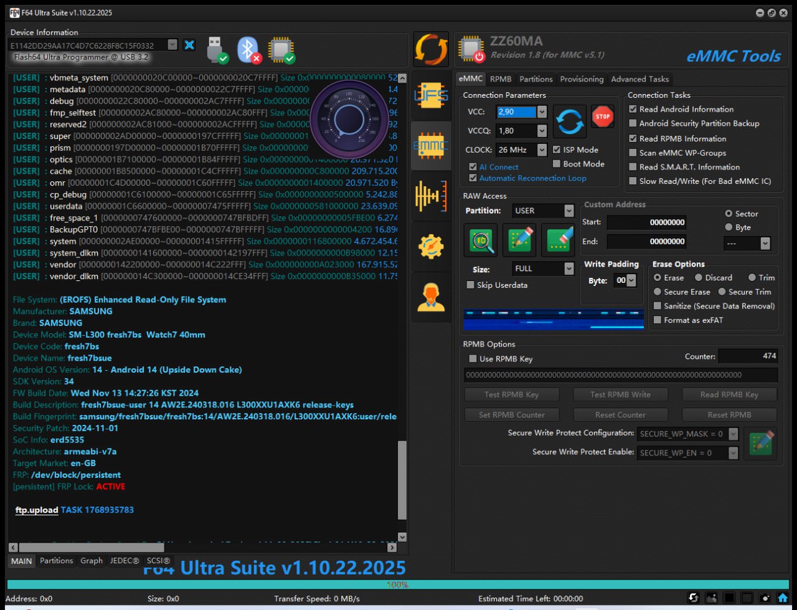This screenshot has height=610, width=797.
Task: Open the SCSI® log tab
Action: tap(158, 561)
